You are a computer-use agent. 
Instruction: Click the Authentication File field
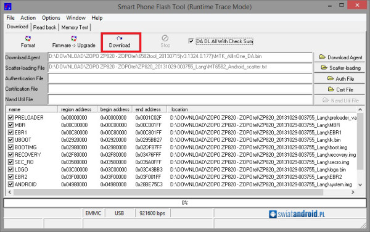click(180, 78)
